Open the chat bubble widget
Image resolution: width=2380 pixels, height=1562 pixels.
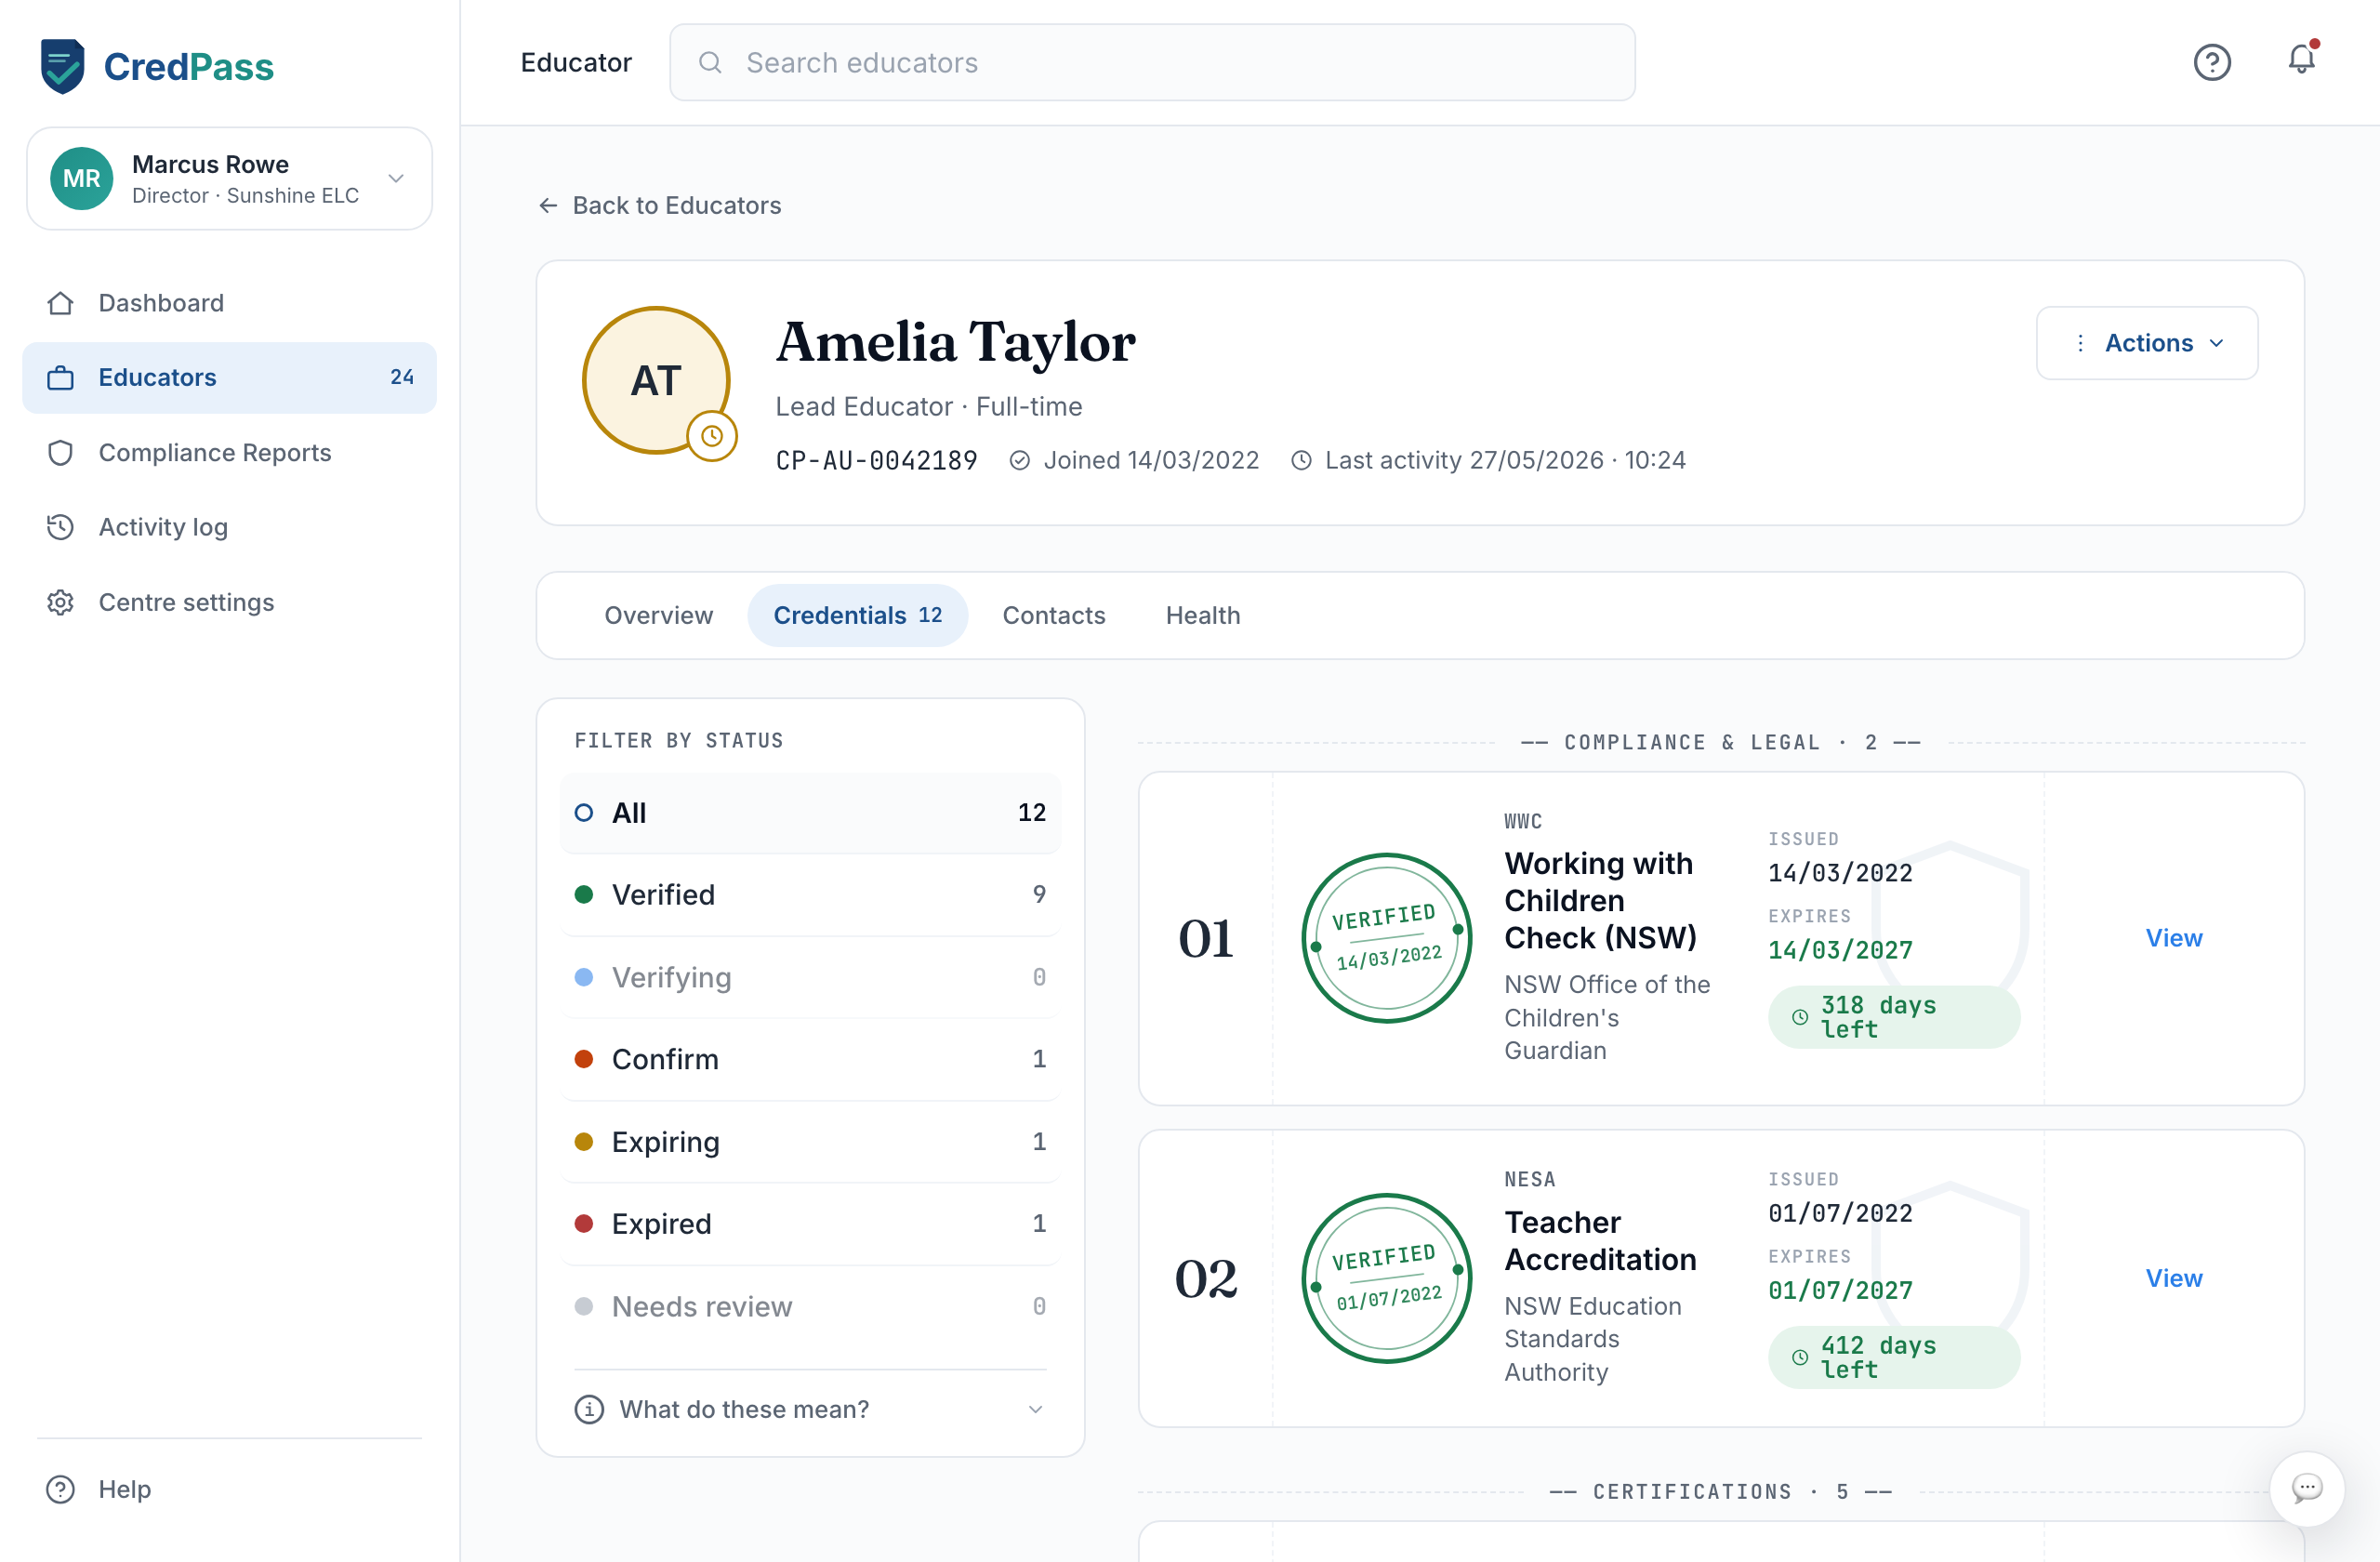(2306, 1488)
